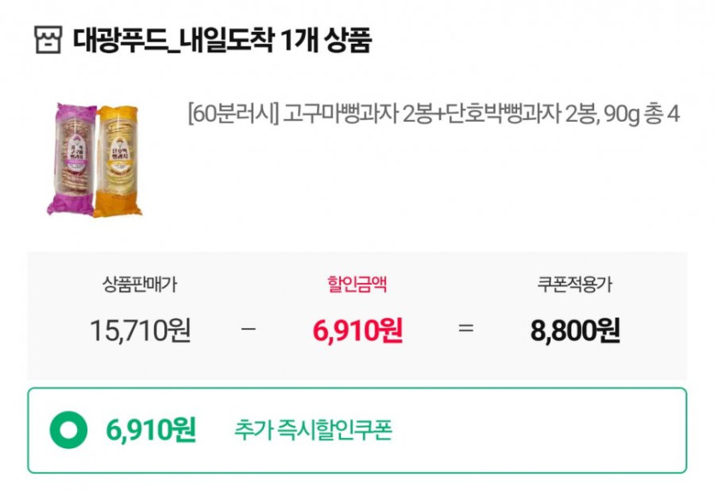Viewport: 715px width, 492px height.
Task: Click the store icon beside 대광푸드
Action: point(49,40)
